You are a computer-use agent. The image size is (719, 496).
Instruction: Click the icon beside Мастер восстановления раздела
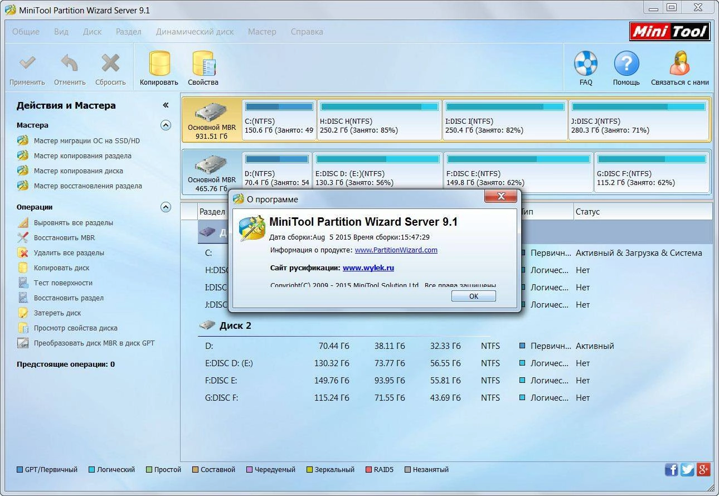[23, 186]
